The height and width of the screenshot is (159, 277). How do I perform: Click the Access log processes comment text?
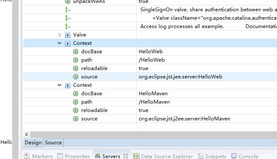[x=182, y=26]
